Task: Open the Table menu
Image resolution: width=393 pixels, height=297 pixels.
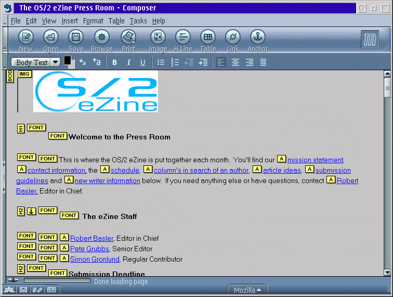Action: (116, 21)
